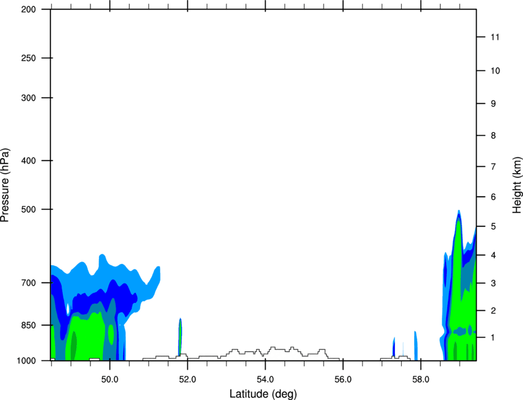Click the '2' height tick label
This screenshot has height=400, width=523.
(493, 311)
